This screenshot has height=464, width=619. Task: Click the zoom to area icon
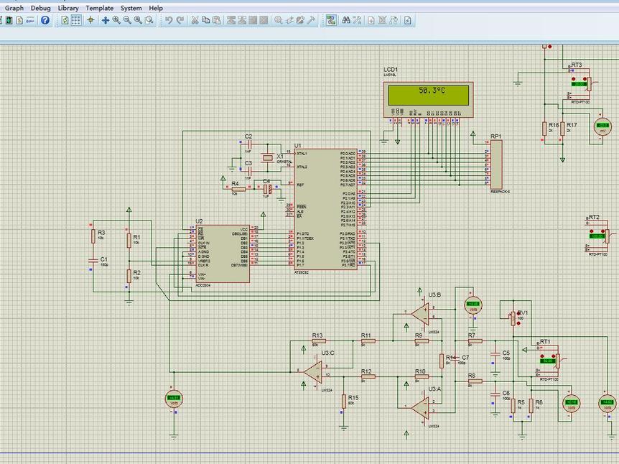(x=149, y=20)
